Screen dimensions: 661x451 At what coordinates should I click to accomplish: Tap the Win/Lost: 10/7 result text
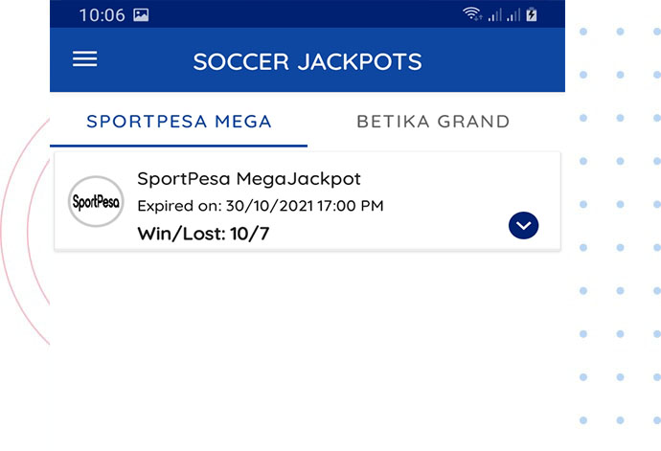coord(203,233)
